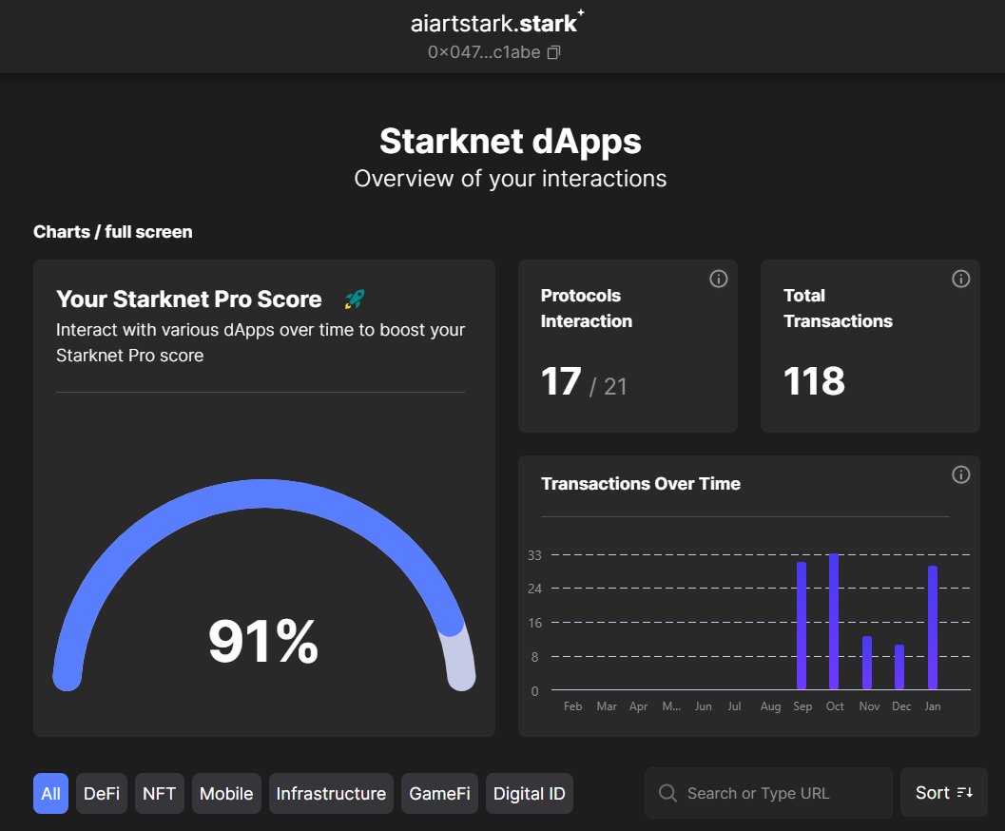The width and height of the screenshot is (1005, 831).
Task: Click the sort arrows icon beside Sort
Action: 967,792
